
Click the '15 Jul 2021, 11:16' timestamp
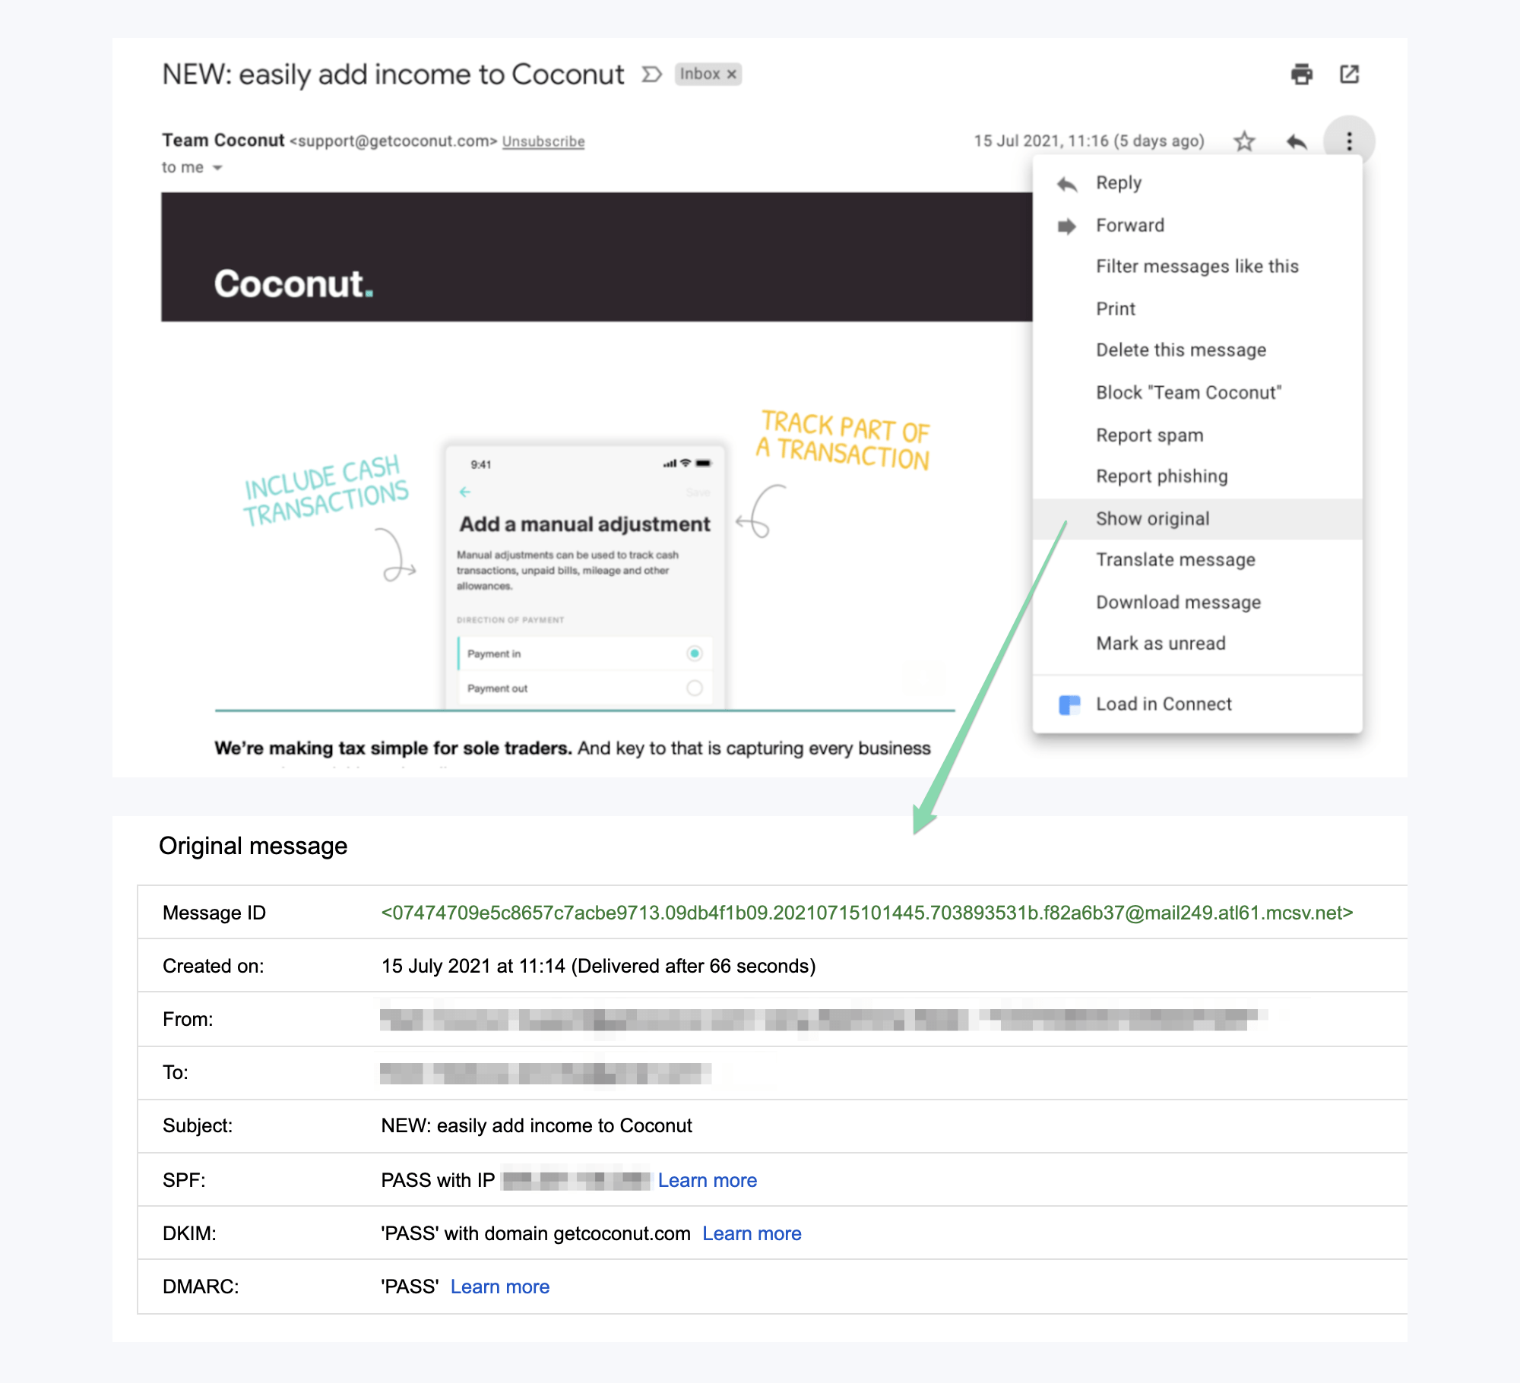(x=1089, y=141)
